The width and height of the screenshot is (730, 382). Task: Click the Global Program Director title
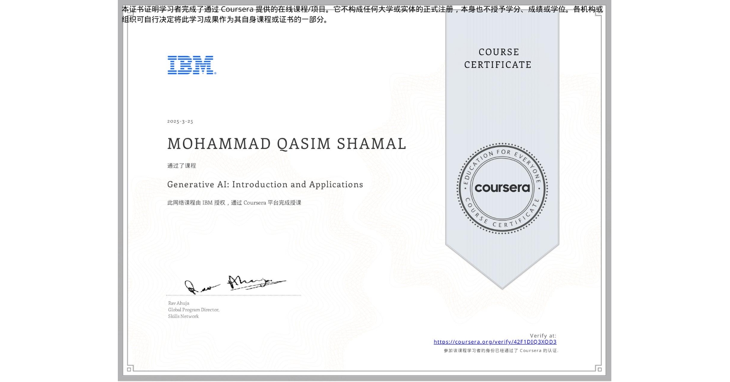click(194, 310)
